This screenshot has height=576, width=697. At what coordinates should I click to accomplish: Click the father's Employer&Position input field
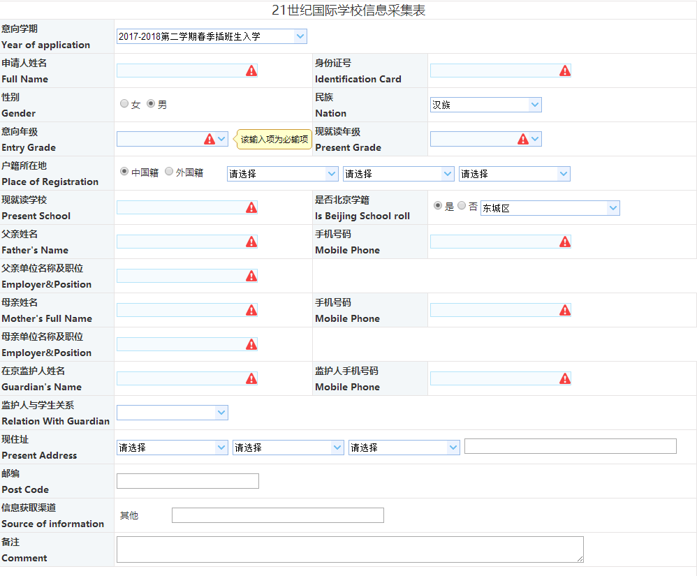[x=180, y=276]
